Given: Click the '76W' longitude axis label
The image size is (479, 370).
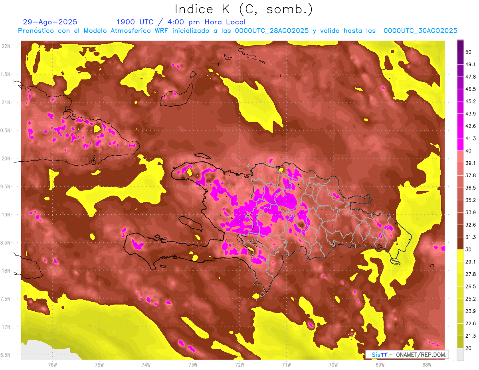Looking at the screenshot, I should [52, 364].
